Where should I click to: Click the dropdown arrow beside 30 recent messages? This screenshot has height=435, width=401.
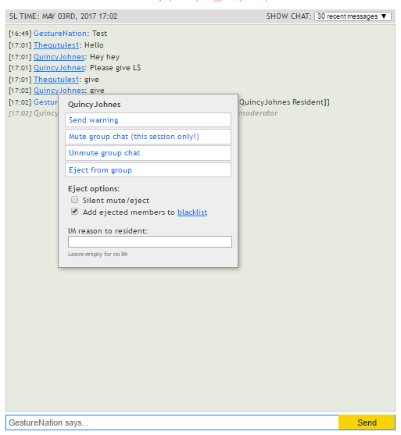pyautogui.click(x=384, y=16)
